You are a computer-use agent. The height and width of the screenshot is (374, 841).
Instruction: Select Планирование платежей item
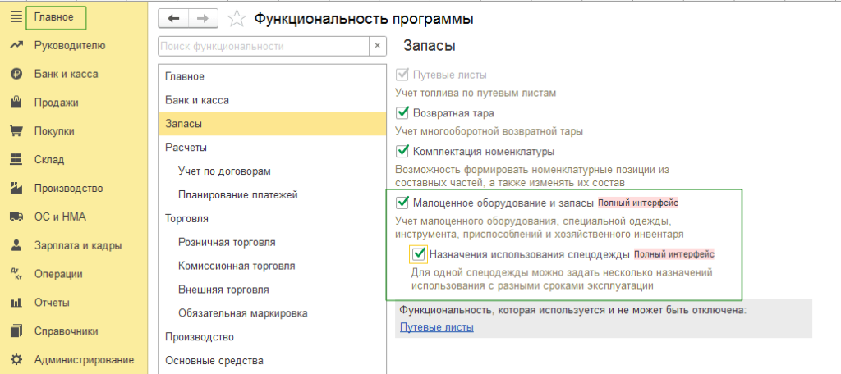(273, 195)
